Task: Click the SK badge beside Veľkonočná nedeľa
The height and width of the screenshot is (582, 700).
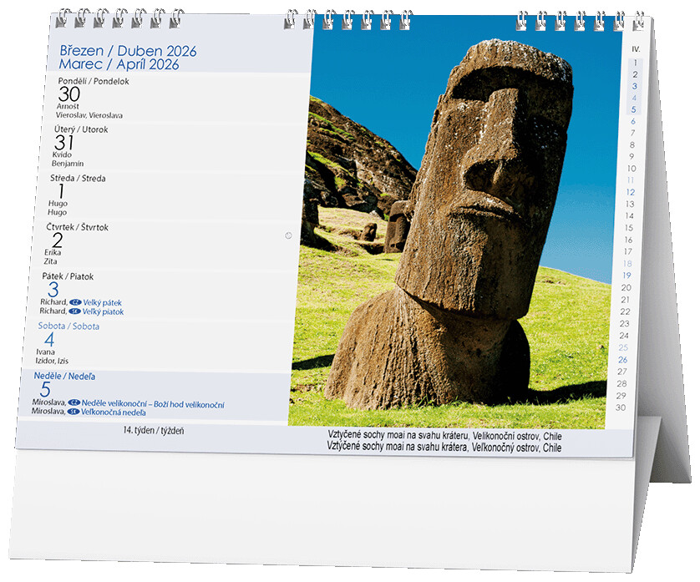Action: point(73,412)
